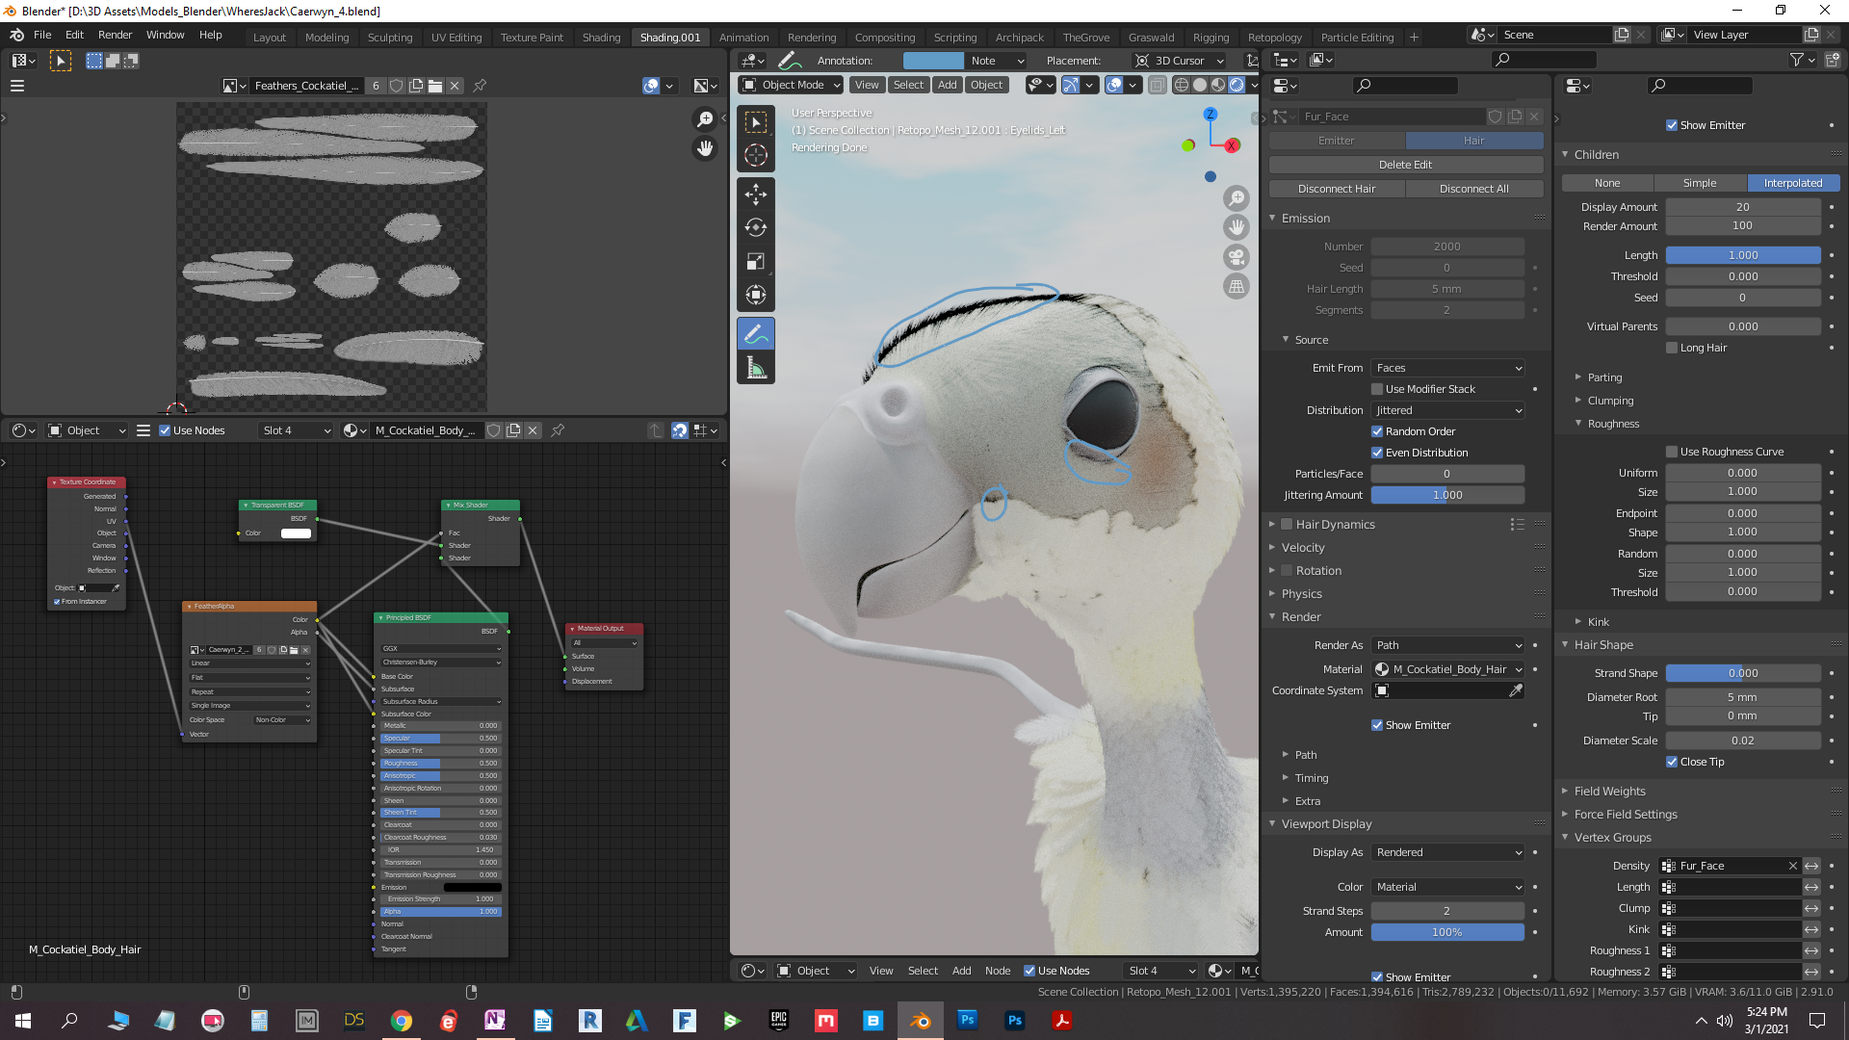Adjust the Jittering Amount slider

[1447, 495]
